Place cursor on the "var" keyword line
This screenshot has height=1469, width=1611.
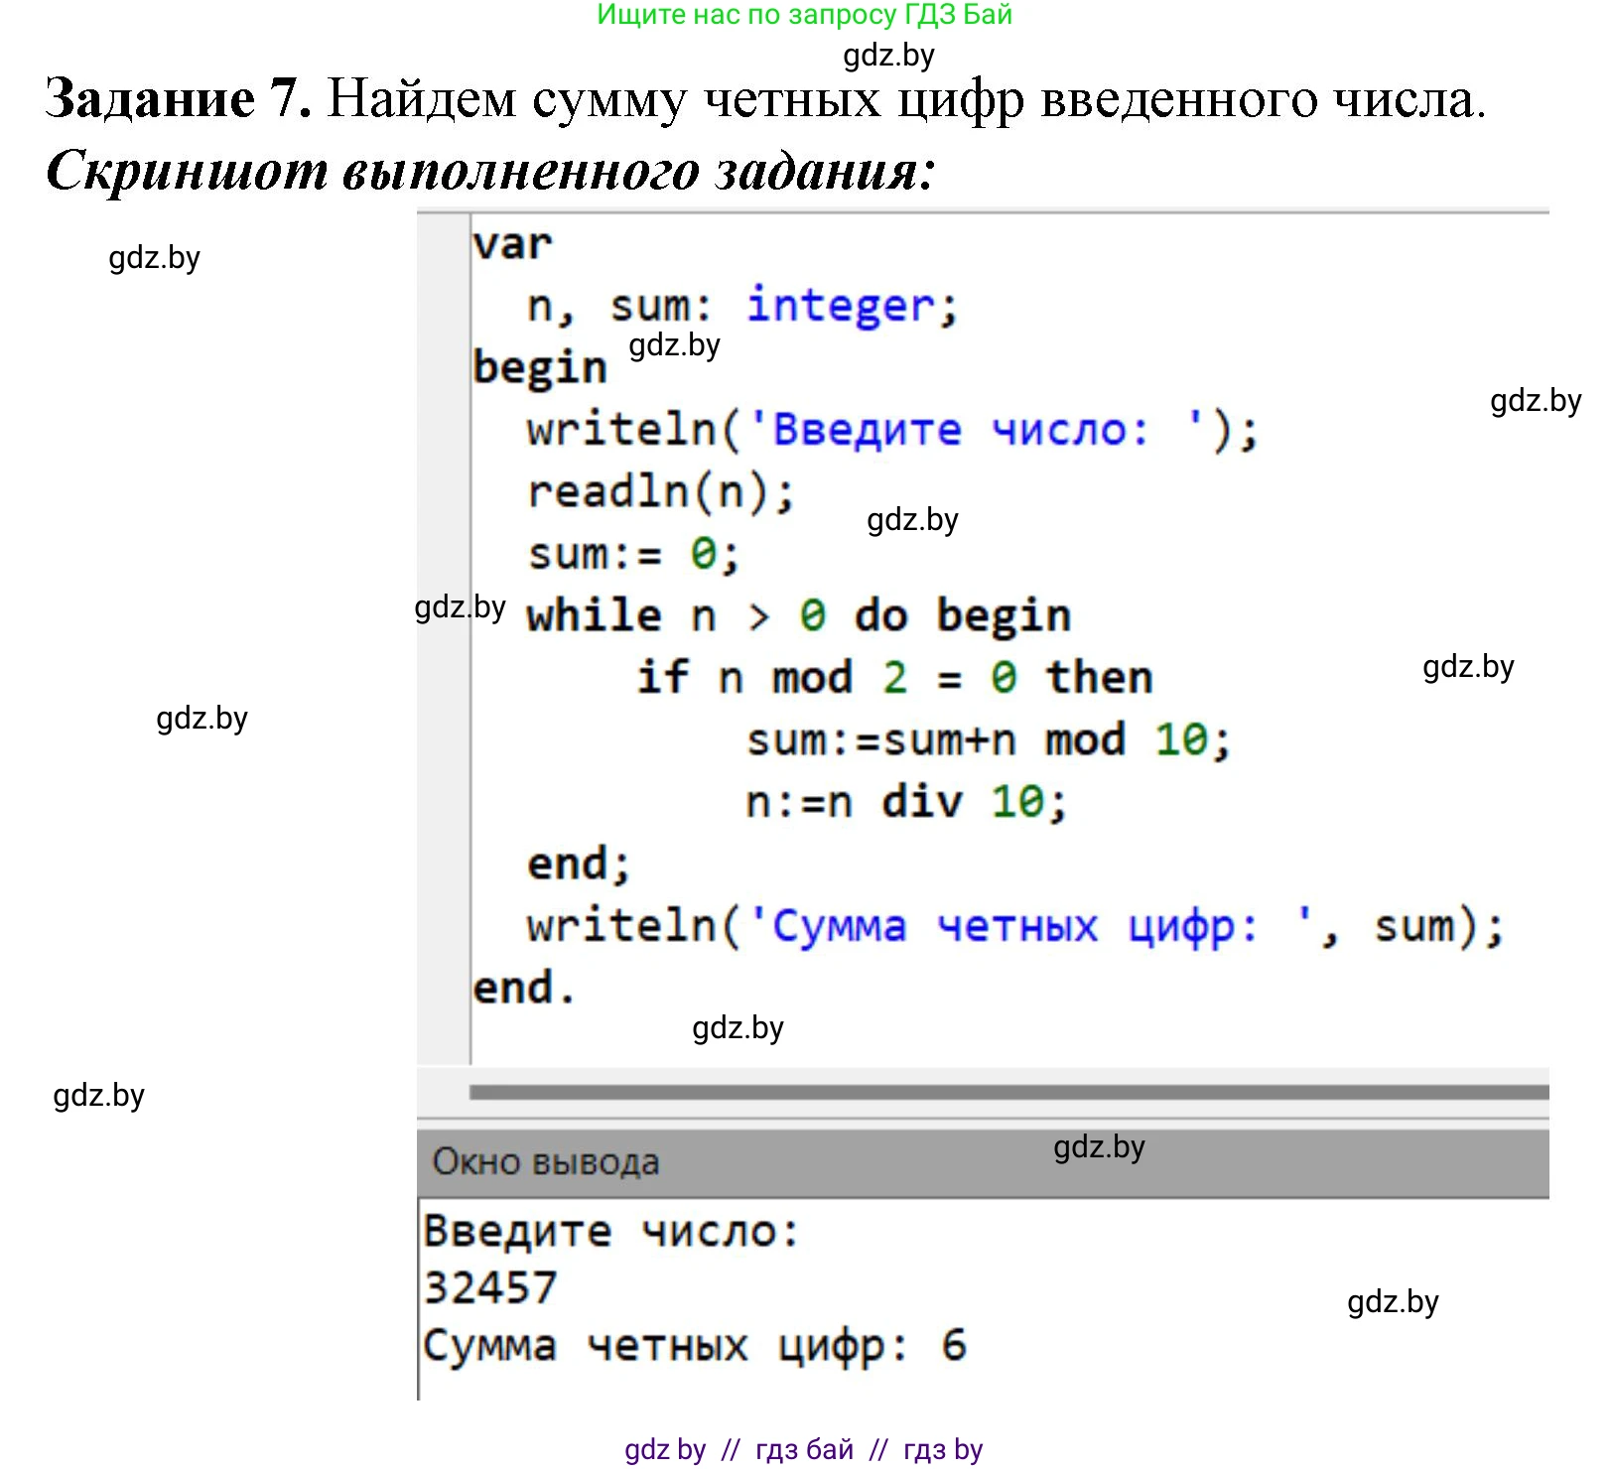click(512, 244)
